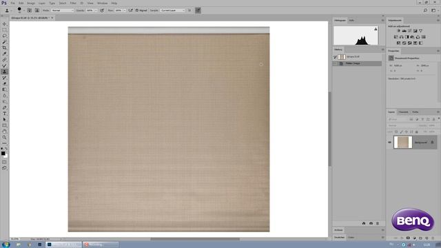Add a Curves adjustment

point(409,30)
